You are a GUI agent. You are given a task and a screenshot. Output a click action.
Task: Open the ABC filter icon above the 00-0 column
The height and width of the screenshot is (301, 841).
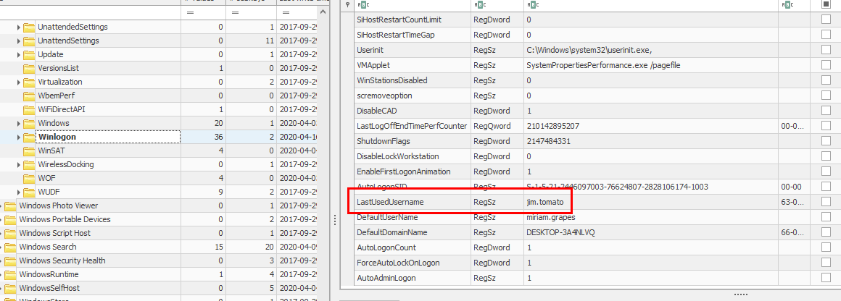click(x=787, y=4)
